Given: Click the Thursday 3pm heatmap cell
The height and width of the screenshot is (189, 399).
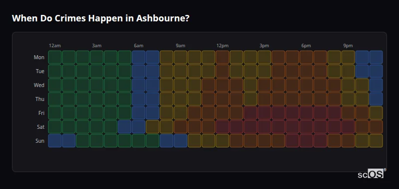Looking at the screenshot, I should click(264, 99).
